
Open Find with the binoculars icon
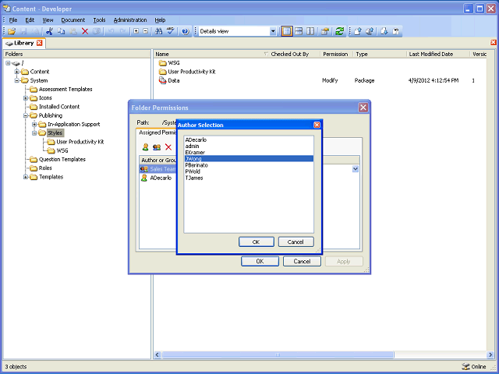pyautogui.click(x=158, y=31)
